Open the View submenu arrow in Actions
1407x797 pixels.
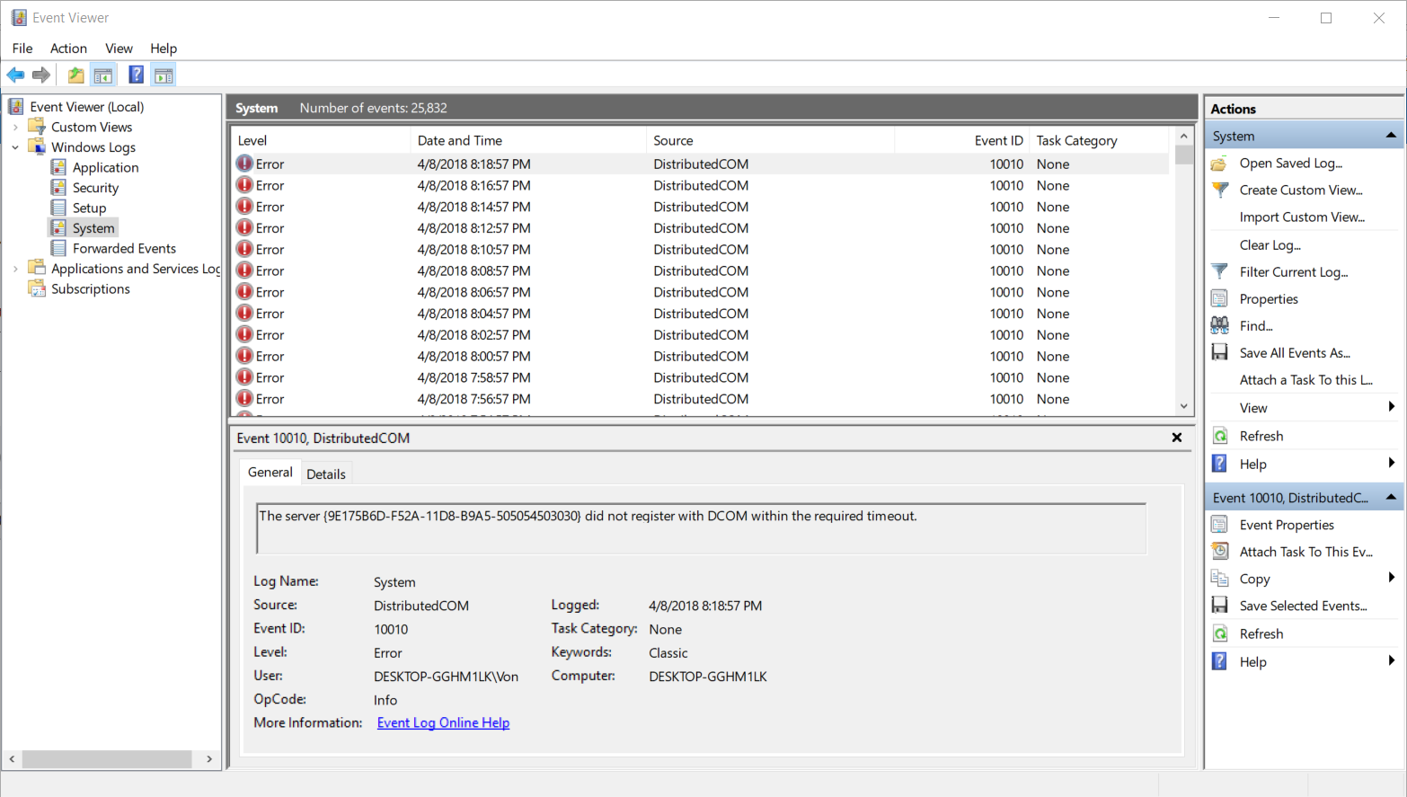tap(1394, 407)
